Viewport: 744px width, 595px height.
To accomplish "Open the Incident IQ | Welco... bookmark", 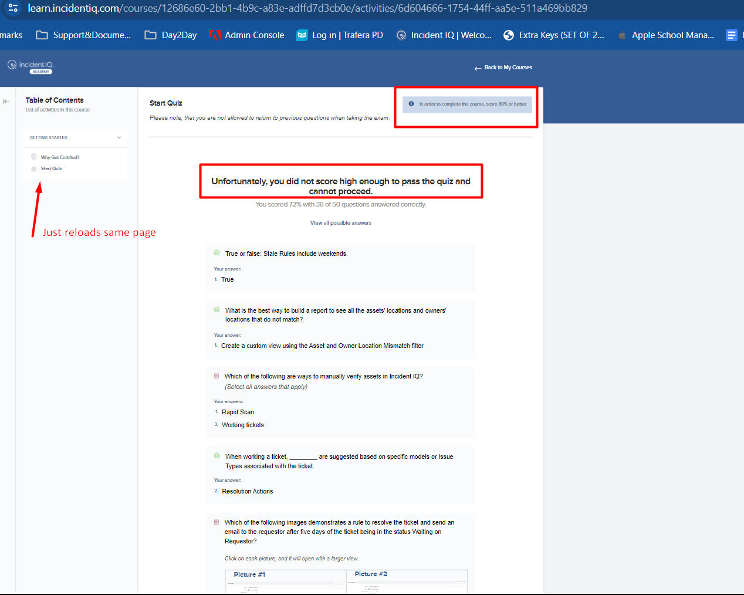I will tap(444, 35).
